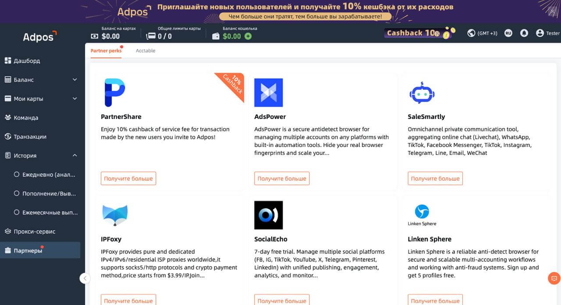Switch to Partner perks tab
This screenshot has height=305, width=561.
click(106, 51)
